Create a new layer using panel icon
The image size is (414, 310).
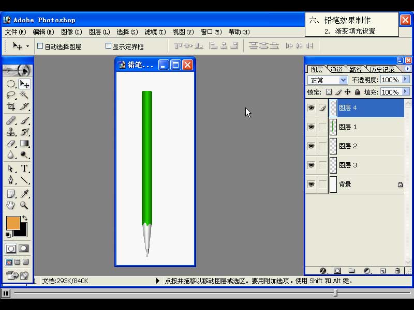point(383,270)
